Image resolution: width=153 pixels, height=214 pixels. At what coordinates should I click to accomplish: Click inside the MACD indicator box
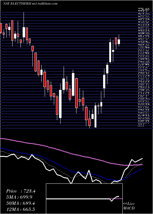click(x=84, y=199)
